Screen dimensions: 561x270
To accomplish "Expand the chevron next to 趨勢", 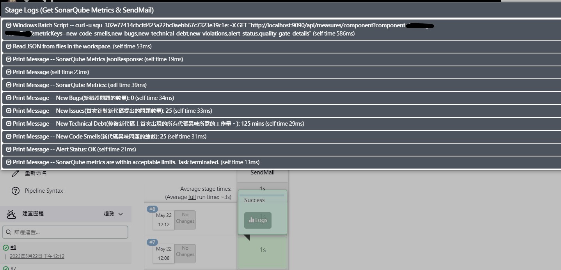I will pos(121,214).
